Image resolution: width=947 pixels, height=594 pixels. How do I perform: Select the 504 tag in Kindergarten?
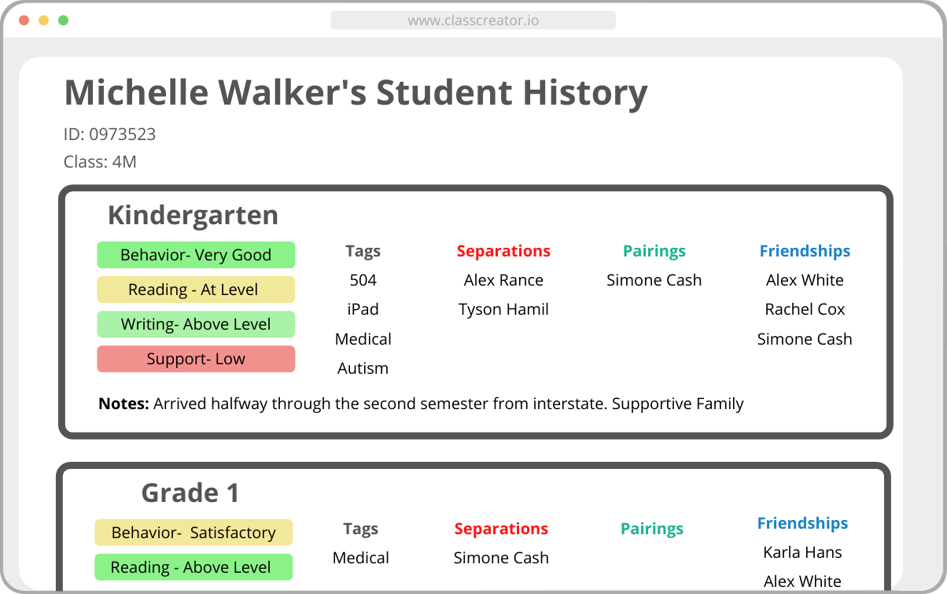click(x=363, y=280)
